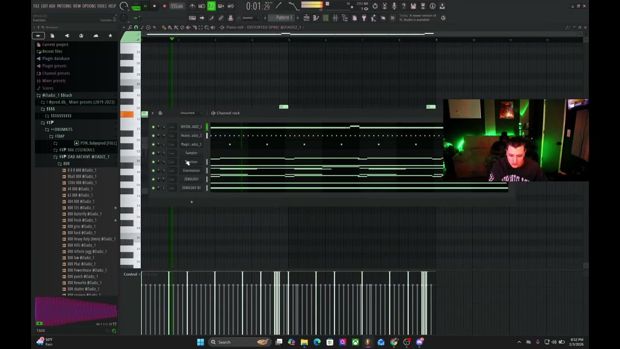Mute the Heavy..adzz_1 channel green light
The image size is (620, 349).
(x=153, y=136)
